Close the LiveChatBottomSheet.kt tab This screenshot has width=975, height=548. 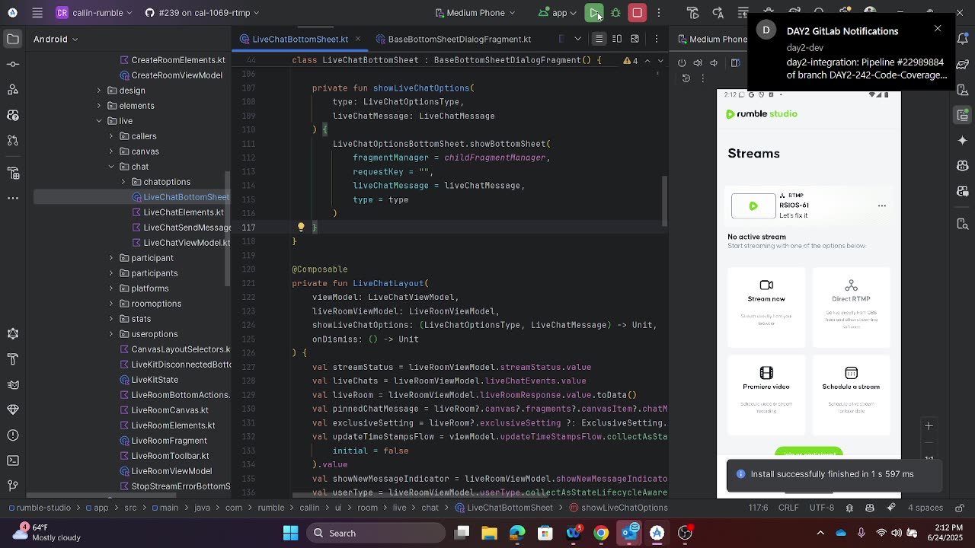357,39
